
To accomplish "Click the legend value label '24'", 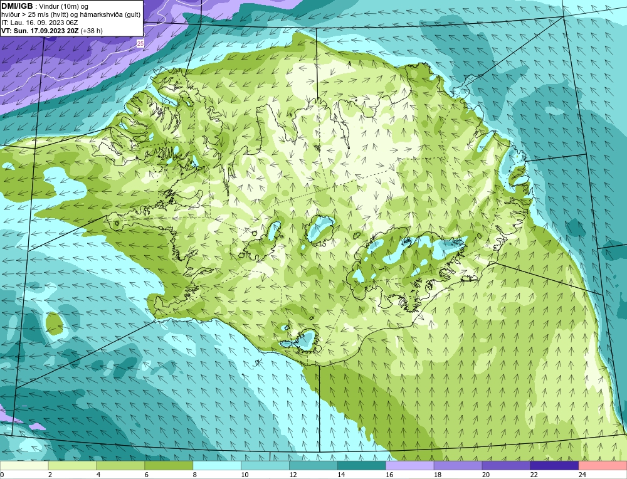I will 582,475.
